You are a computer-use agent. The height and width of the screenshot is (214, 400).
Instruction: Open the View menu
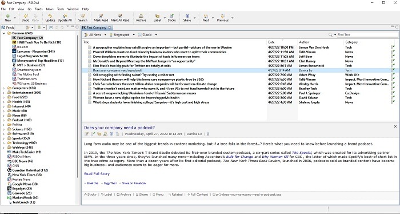(x=21, y=9)
